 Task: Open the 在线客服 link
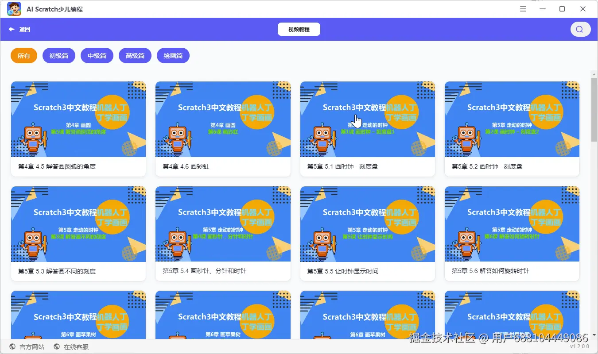pyautogui.click(x=76, y=347)
